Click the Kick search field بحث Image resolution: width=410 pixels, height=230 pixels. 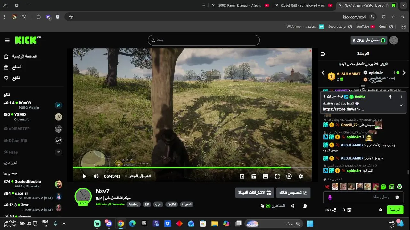204,40
